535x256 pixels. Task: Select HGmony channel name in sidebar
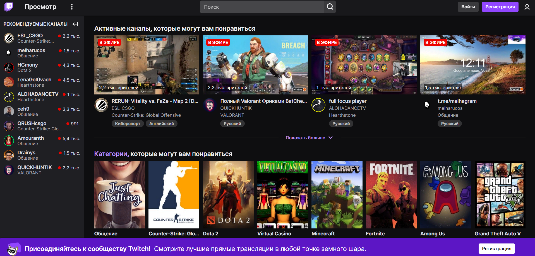(28, 65)
